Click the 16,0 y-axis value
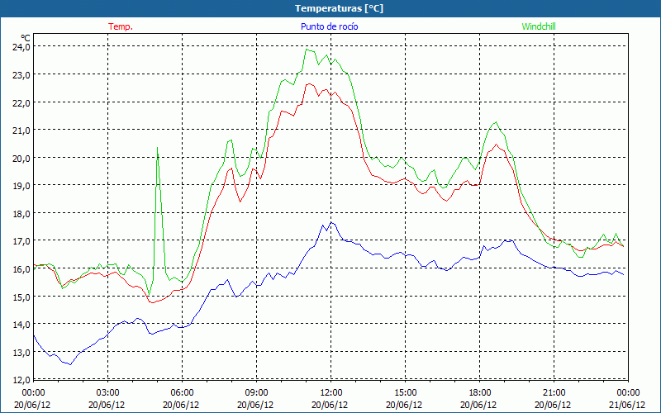The image size is (661, 413). point(21,269)
